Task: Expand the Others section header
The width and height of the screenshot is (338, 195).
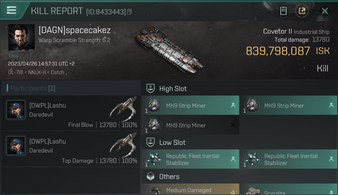Action: coord(240,177)
